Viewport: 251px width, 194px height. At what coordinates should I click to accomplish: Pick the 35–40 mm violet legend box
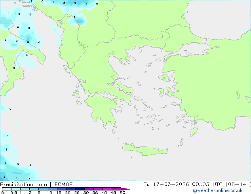pos(98,189)
